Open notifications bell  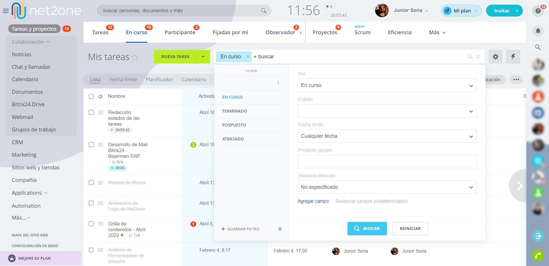point(538,31)
